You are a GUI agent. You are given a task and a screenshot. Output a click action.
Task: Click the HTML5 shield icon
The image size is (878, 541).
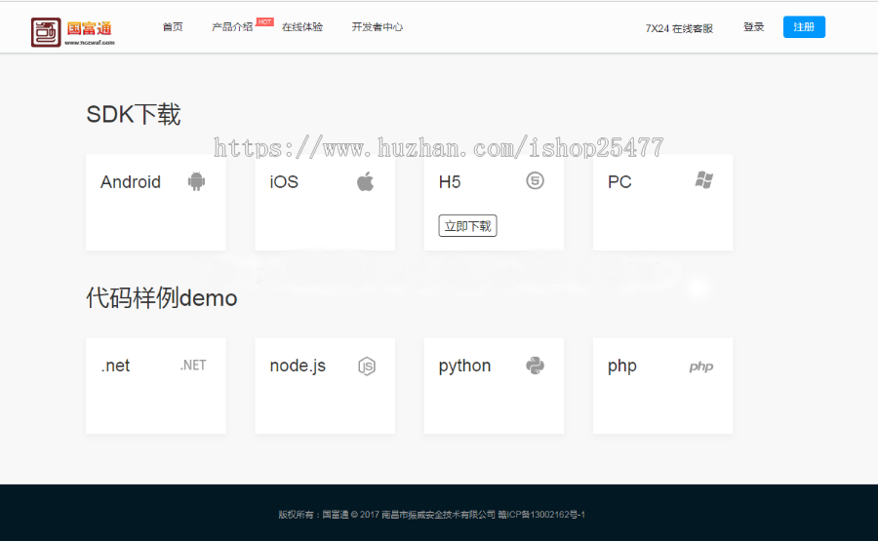pos(535,180)
